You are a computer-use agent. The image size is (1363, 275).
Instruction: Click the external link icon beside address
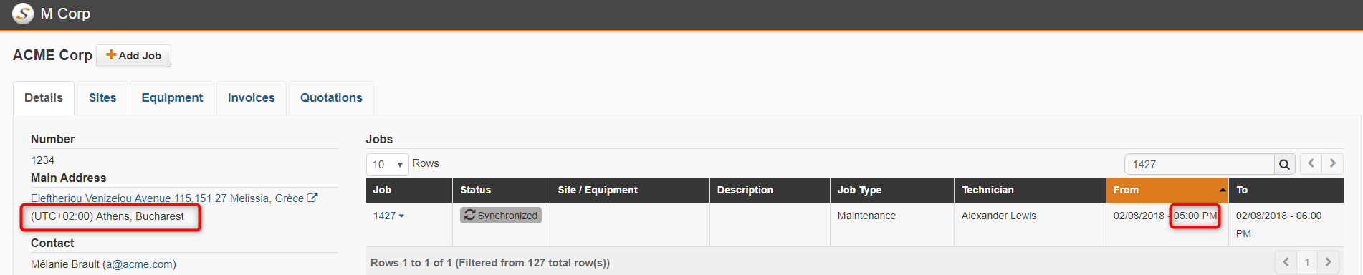pos(312,198)
